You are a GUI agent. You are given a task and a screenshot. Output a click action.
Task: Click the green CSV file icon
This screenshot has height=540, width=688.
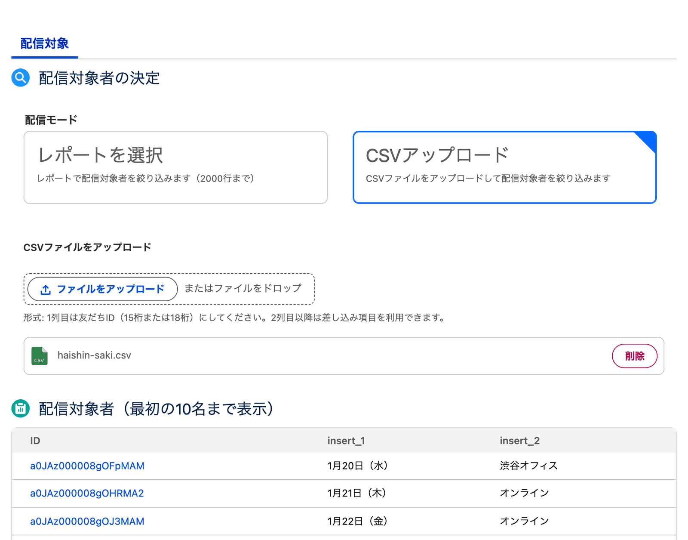pos(40,356)
